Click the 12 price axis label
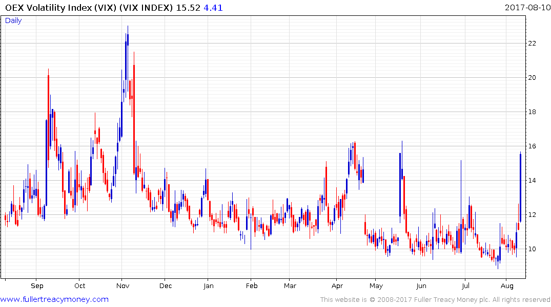Screen dimensions: 551x307 (x=532, y=215)
